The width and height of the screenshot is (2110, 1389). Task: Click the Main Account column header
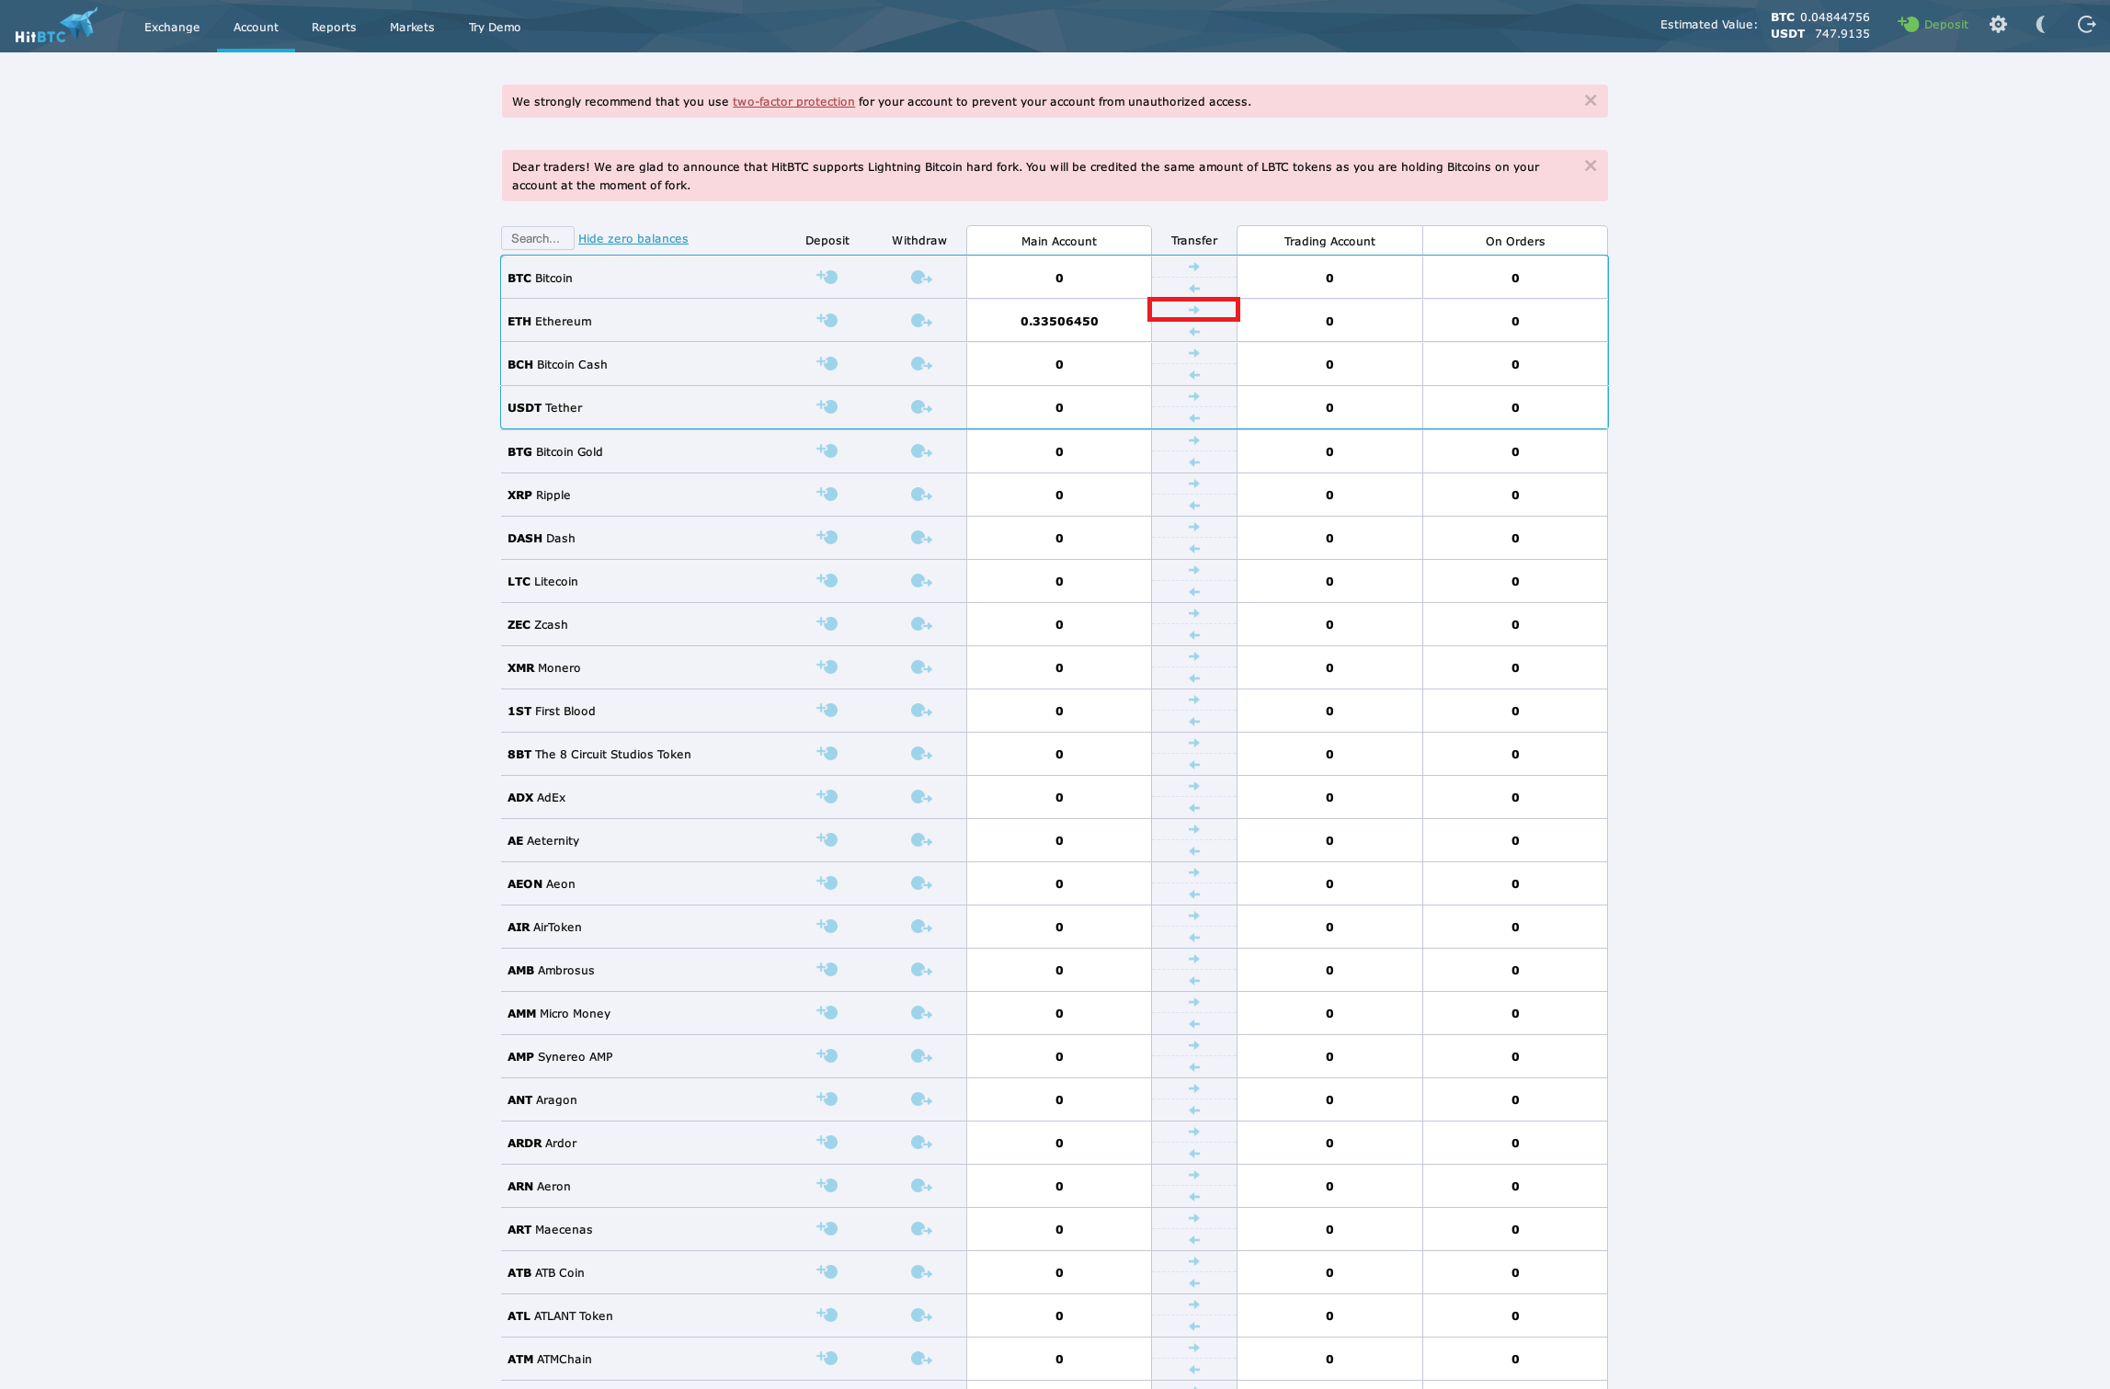[1059, 241]
